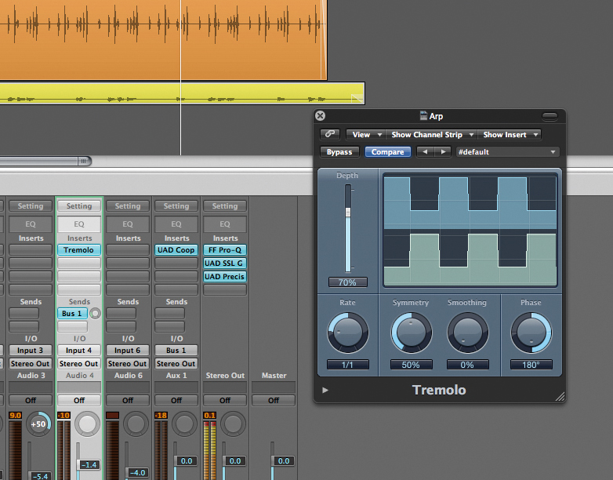The height and width of the screenshot is (480, 613).
Task: Open Show Channel Strip dropdown
Action: (432, 135)
